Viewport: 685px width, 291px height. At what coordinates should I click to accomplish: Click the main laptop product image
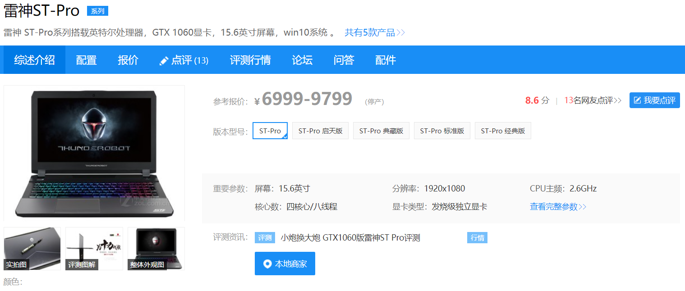click(x=94, y=153)
